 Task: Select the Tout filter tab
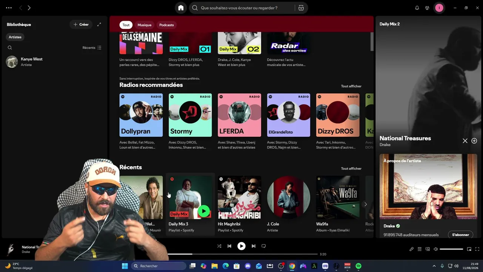[126, 25]
